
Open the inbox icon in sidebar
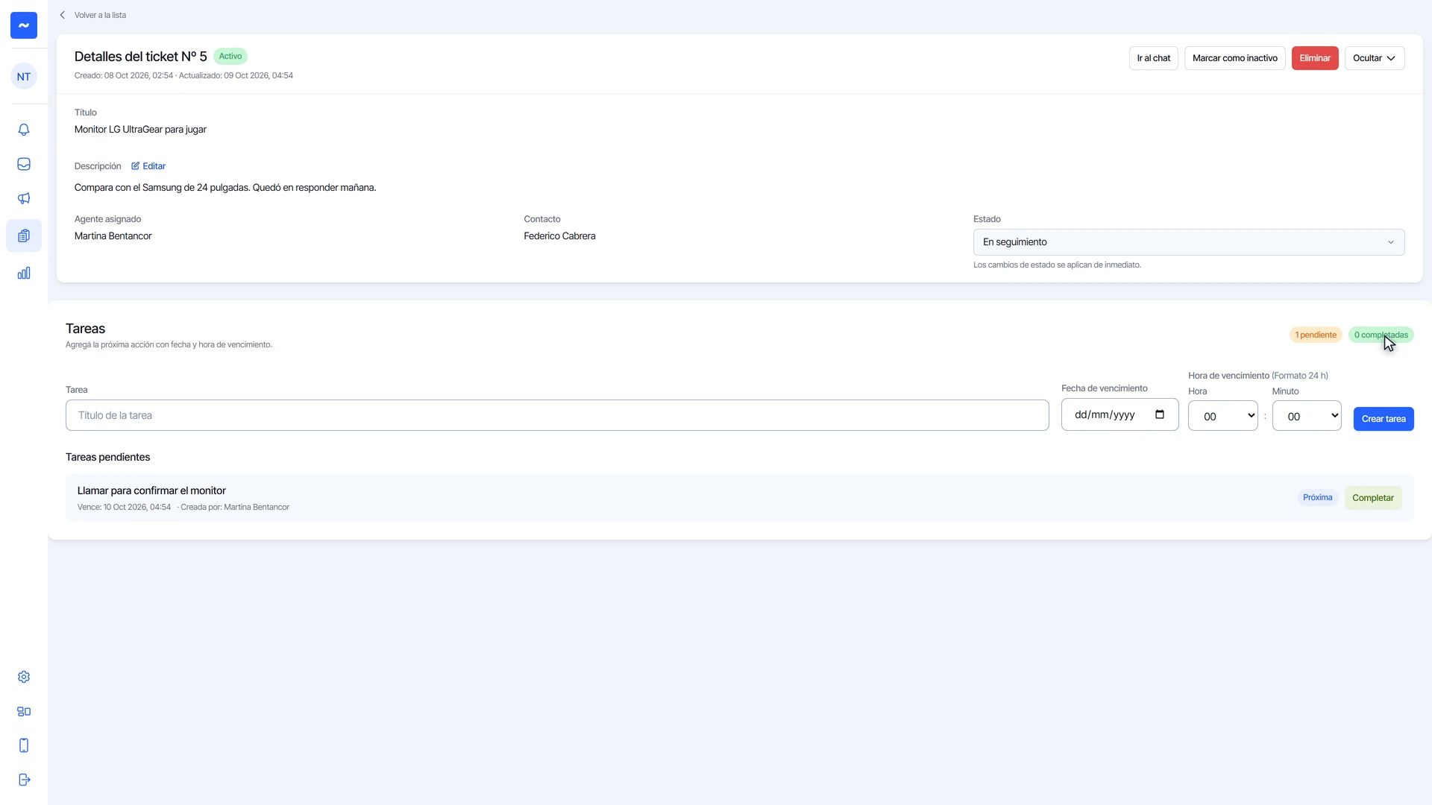coord(24,164)
